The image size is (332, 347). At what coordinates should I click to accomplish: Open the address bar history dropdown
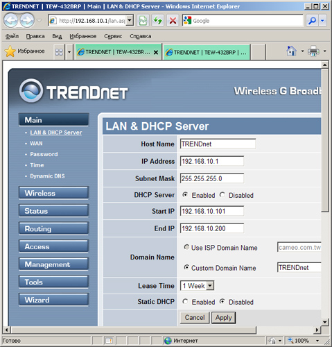[130, 21]
